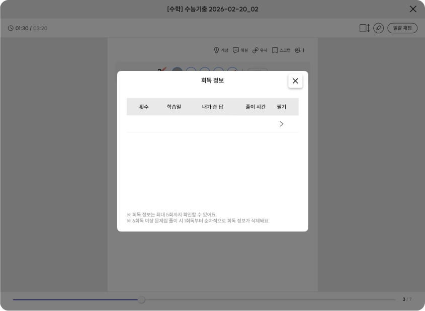Select the circular eraser tool icon
425x311 pixels.
click(378, 28)
